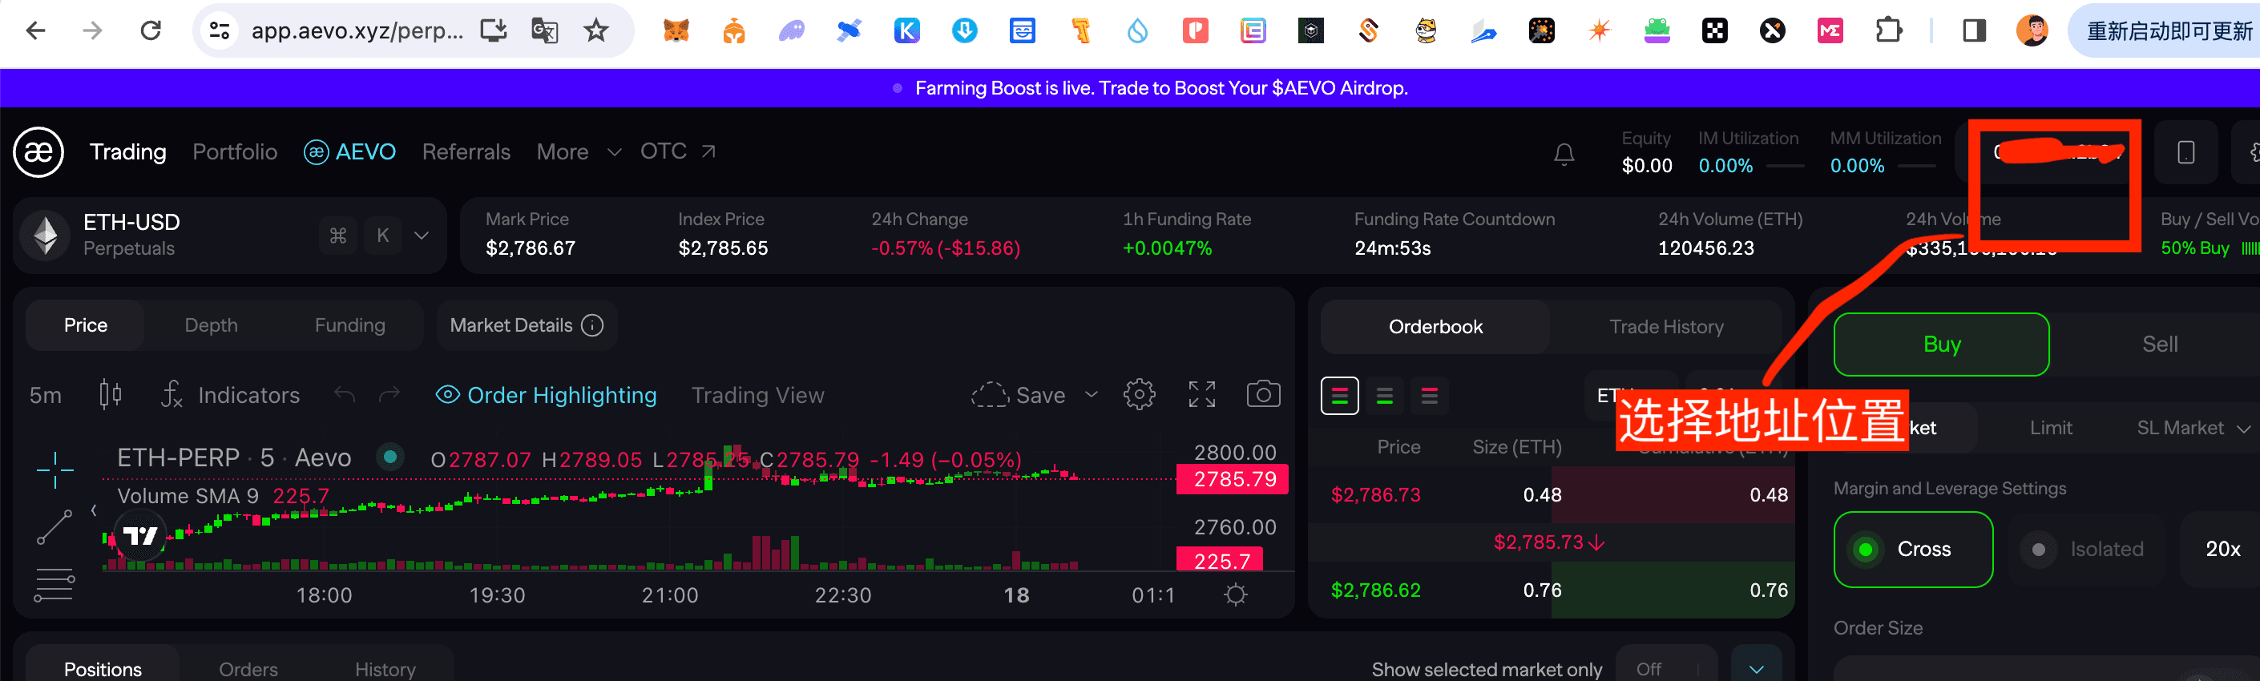Select Limit order type
Viewport: 2260px width, 681px height.
pos(2050,429)
